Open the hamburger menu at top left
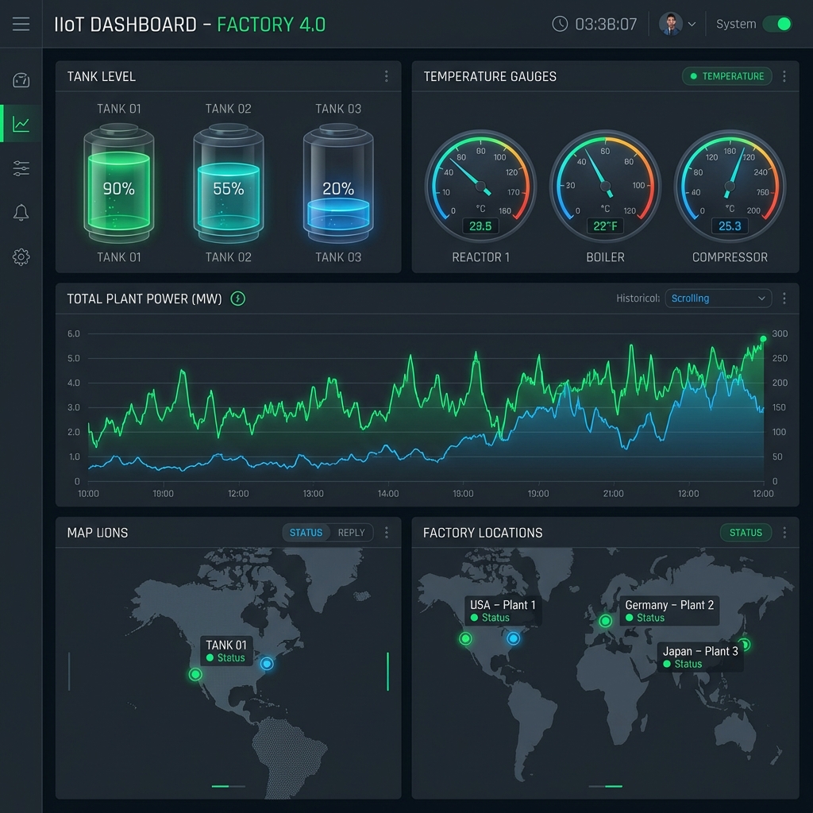 [x=21, y=23]
